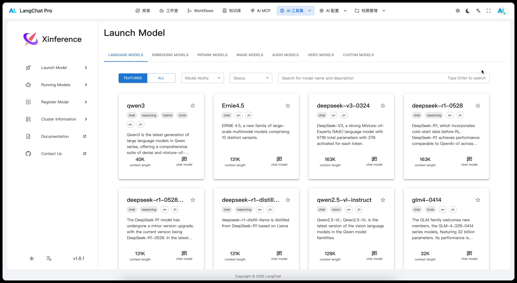The width and height of the screenshot is (517, 283).
Task: Switch to the Embedding Models tab
Action: point(170,55)
